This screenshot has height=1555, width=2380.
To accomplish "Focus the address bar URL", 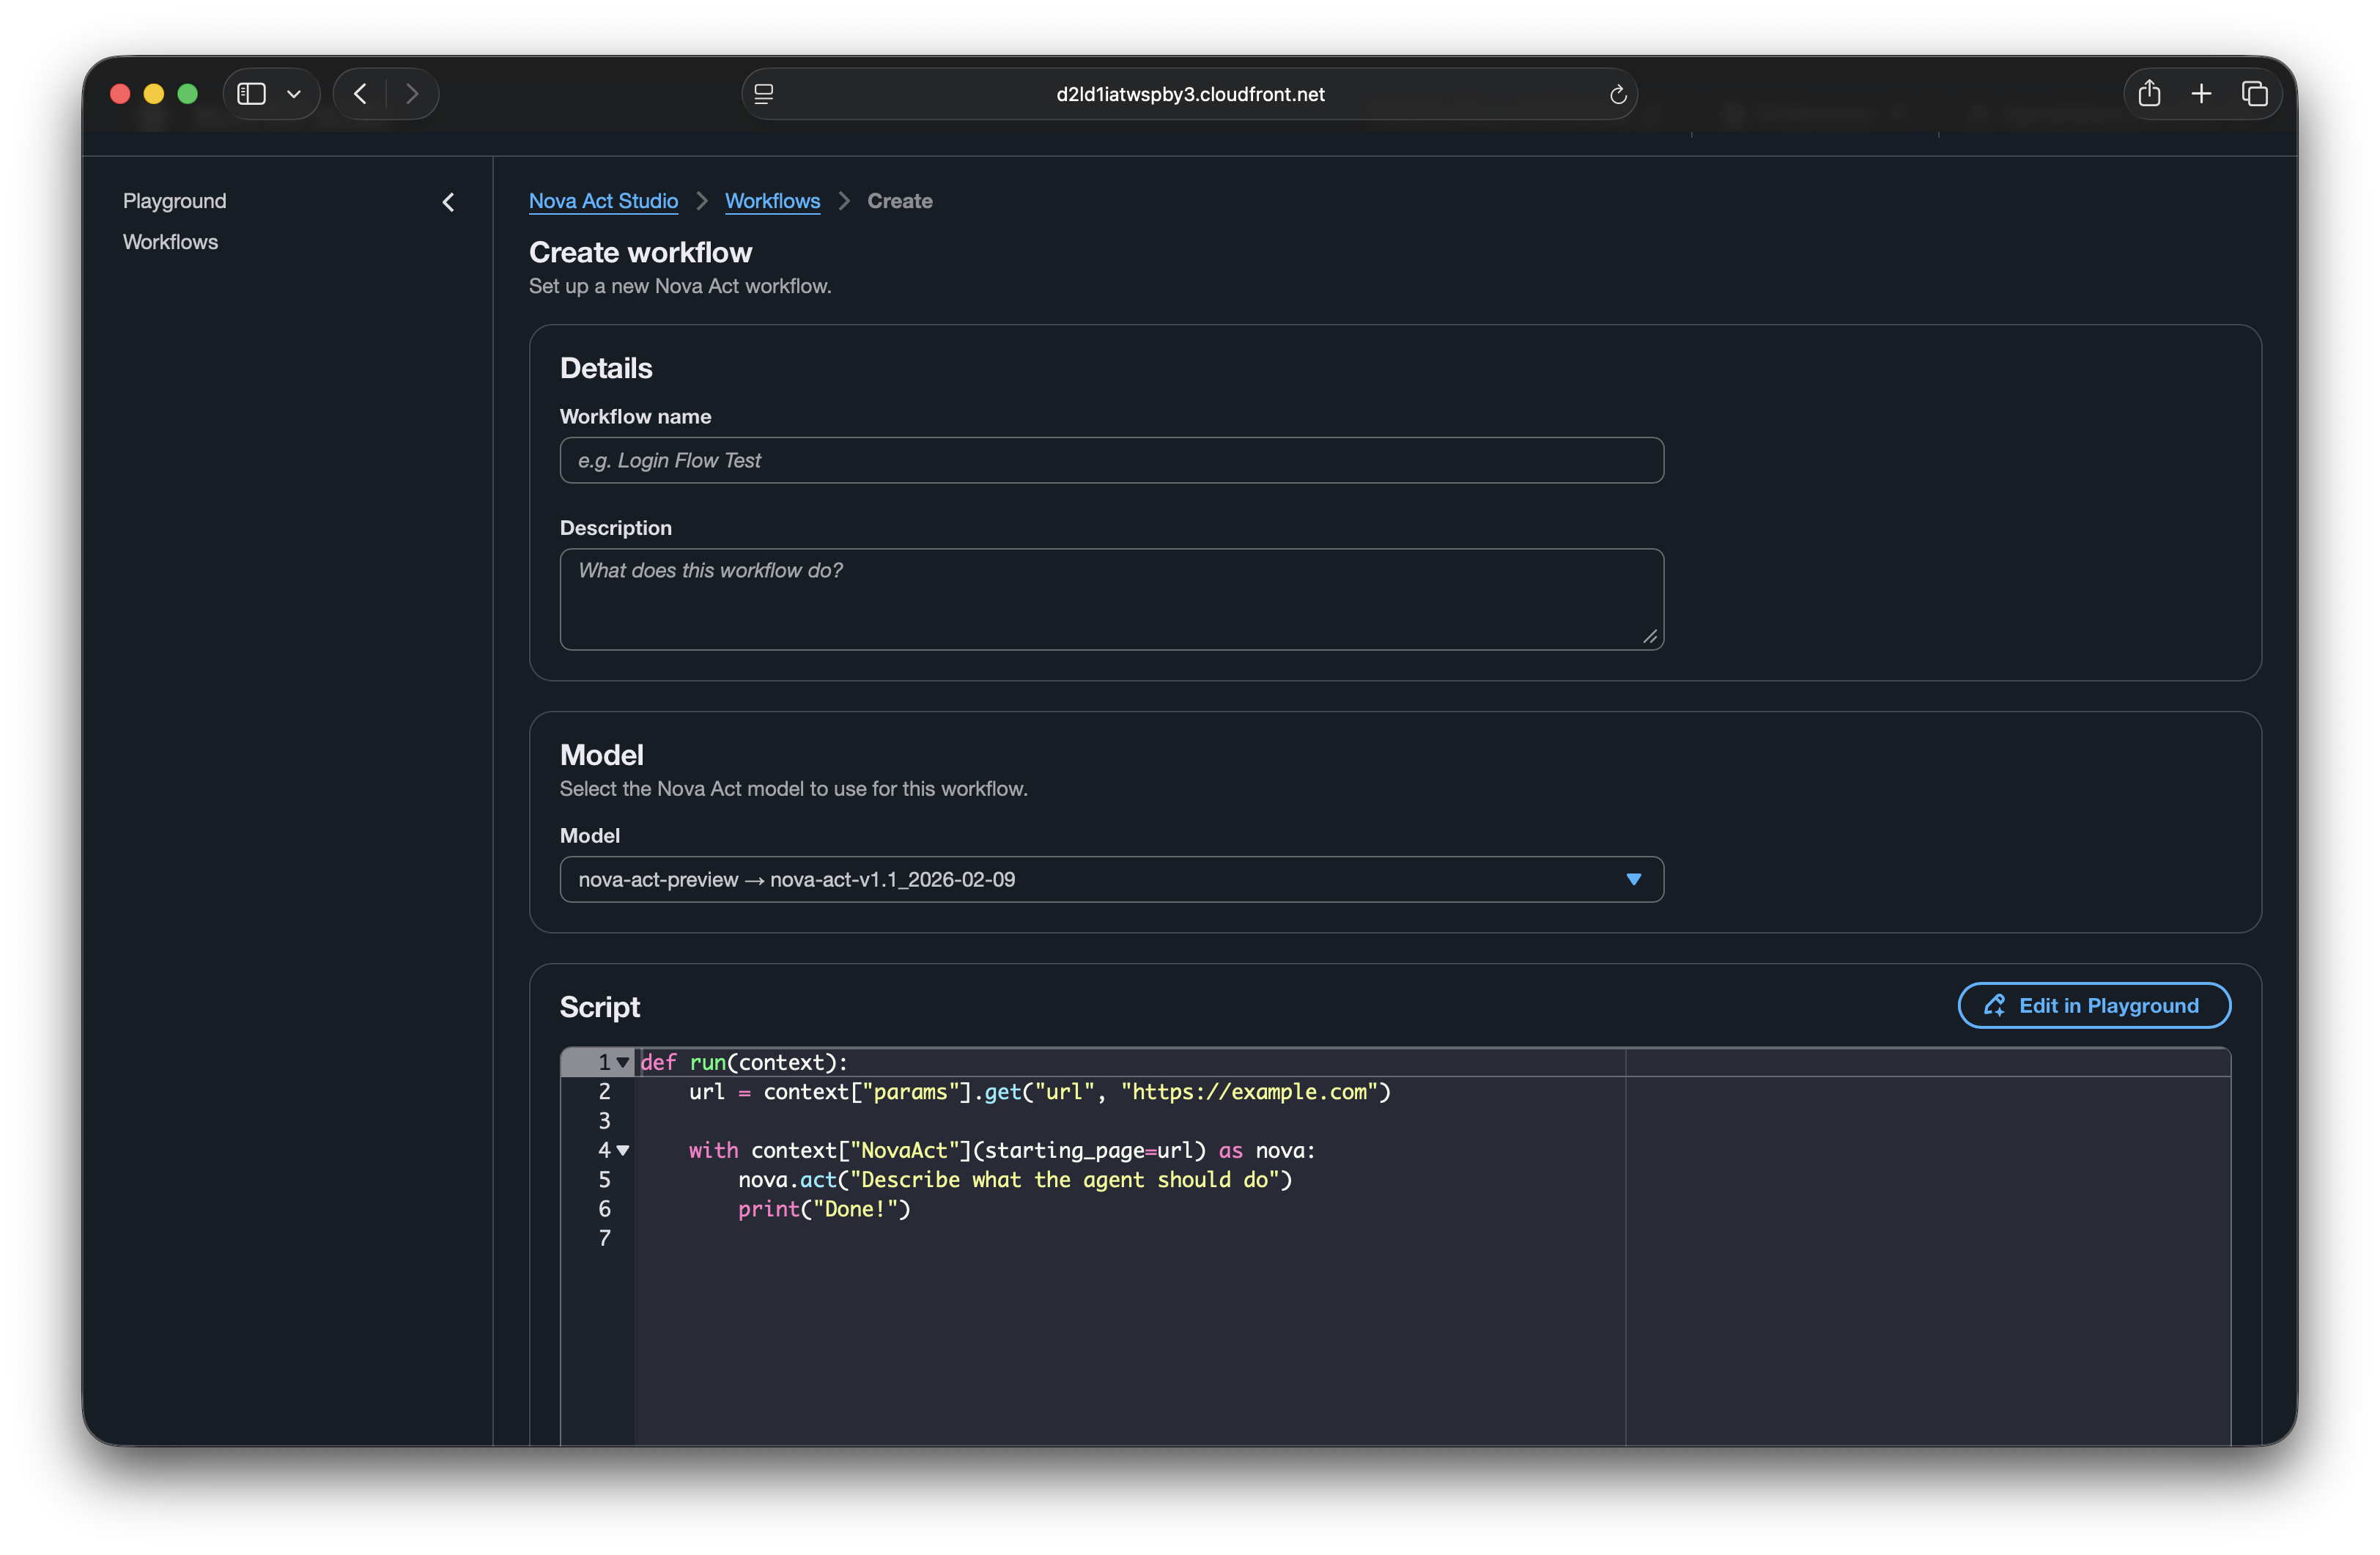I will (1190, 94).
